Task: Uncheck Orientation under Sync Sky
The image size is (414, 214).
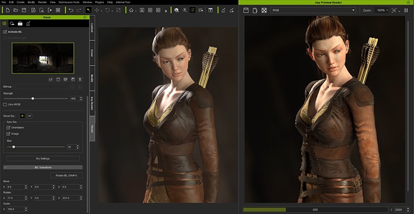Action: [x=8, y=127]
